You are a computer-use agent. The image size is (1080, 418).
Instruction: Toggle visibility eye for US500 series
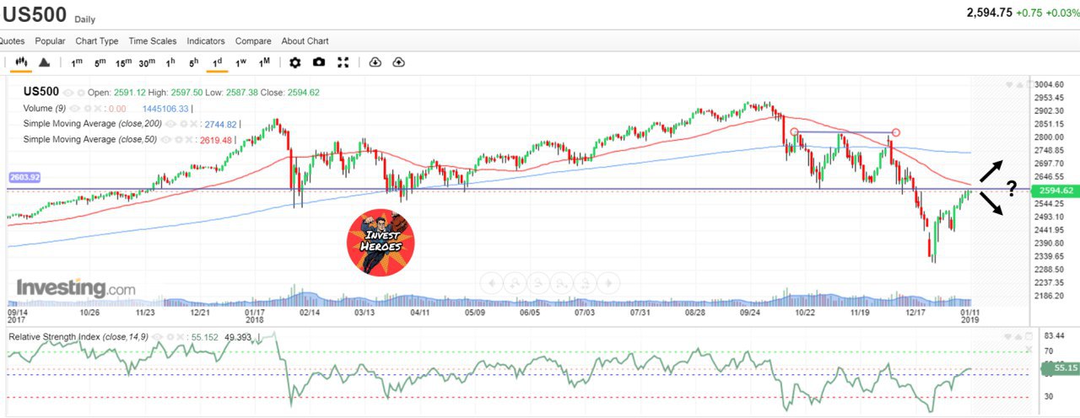[67, 93]
